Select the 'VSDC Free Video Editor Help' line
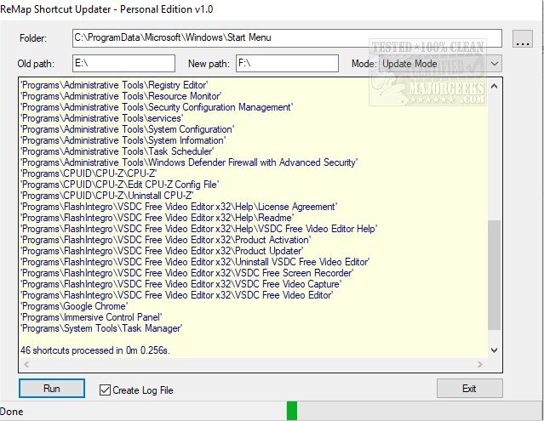Image resolution: width=544 pixels, height=421 pixels. (199, 229)
